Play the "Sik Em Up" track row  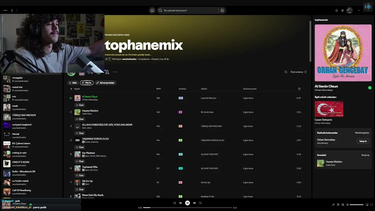click(187, 182)
